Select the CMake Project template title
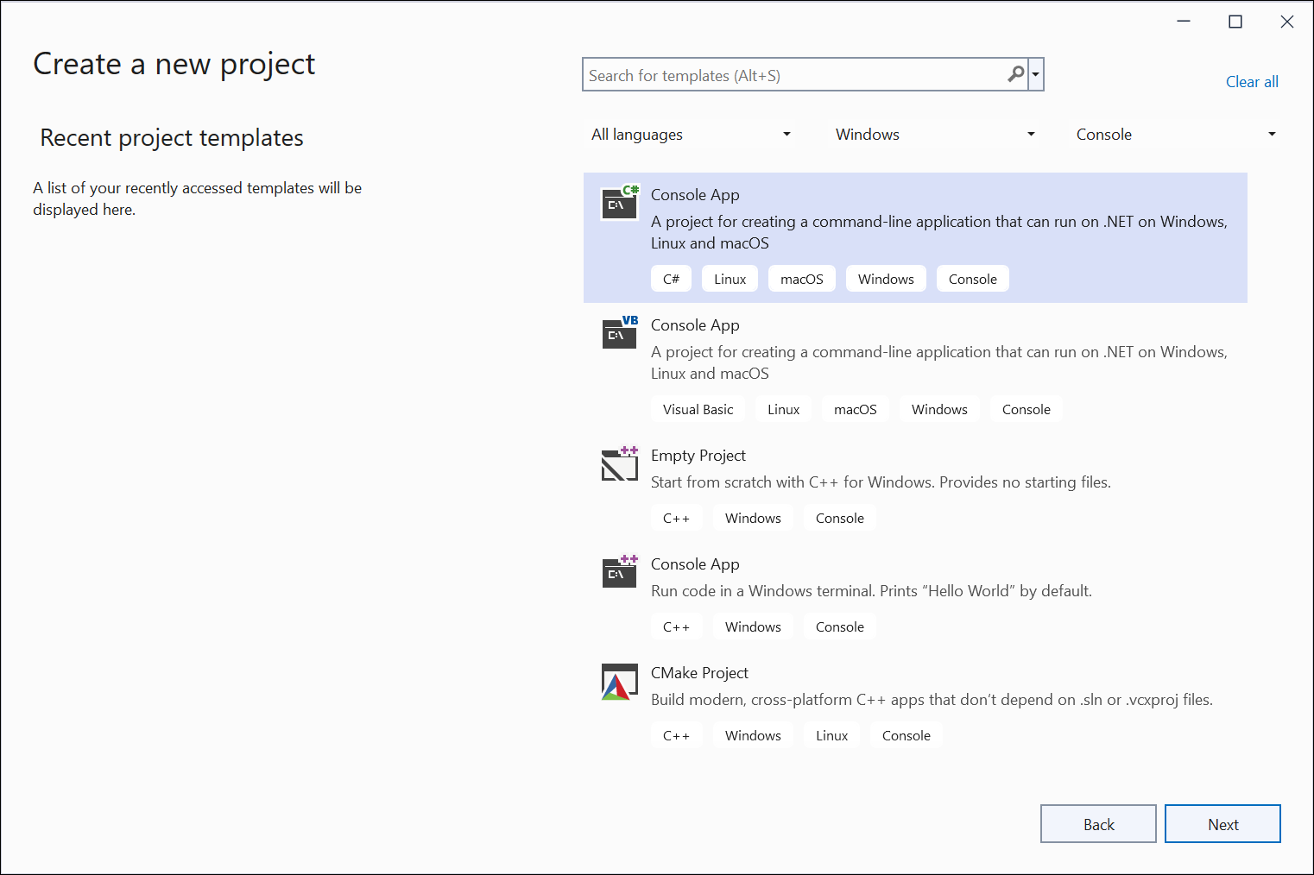The height and width of the screenshot is (875, 1314). coord(699,673)
